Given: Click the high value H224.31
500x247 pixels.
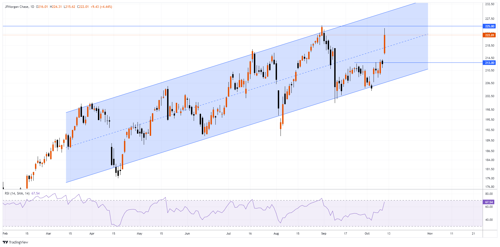Looking at the screenshot, I should (x=56, y=7).
